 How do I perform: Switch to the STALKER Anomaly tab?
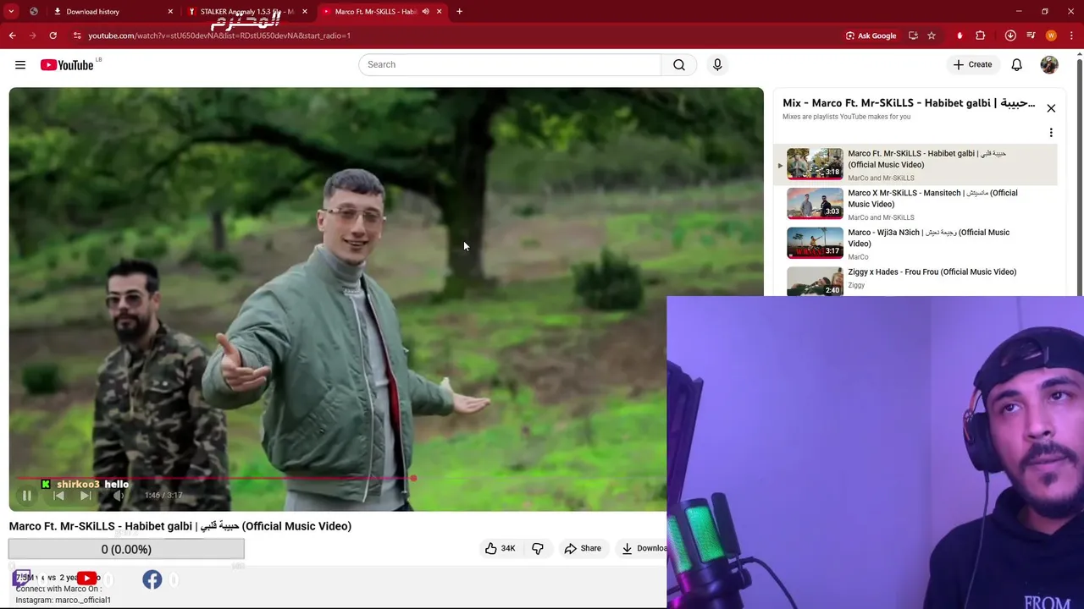247,12
